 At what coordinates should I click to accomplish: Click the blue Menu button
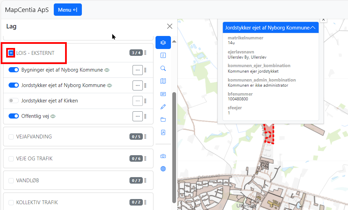pyautogui.click(x=67, y=10)
